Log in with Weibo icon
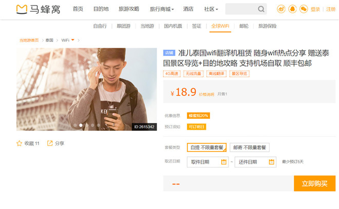The height and width of the screenshot is (209, 339). (281, 9)
